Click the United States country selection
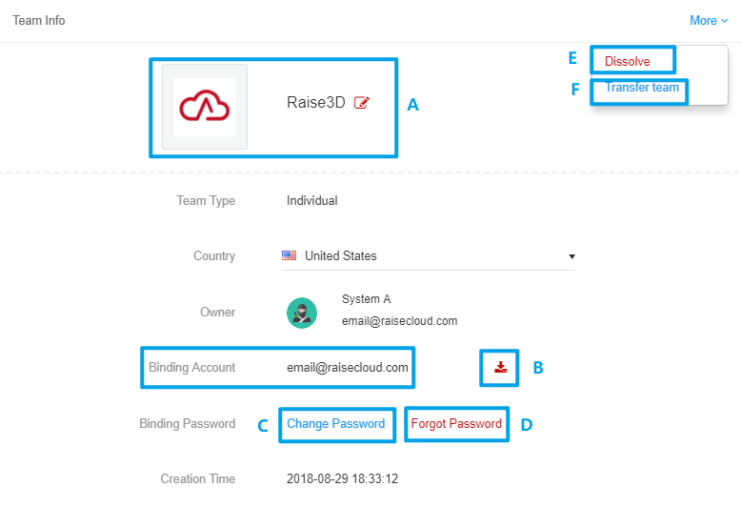The height and width of the screenshot is (507, 741). coord(340,255)
